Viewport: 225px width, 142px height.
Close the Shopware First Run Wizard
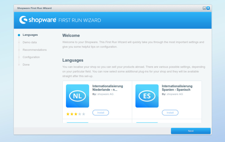click(x=208, y=8)
